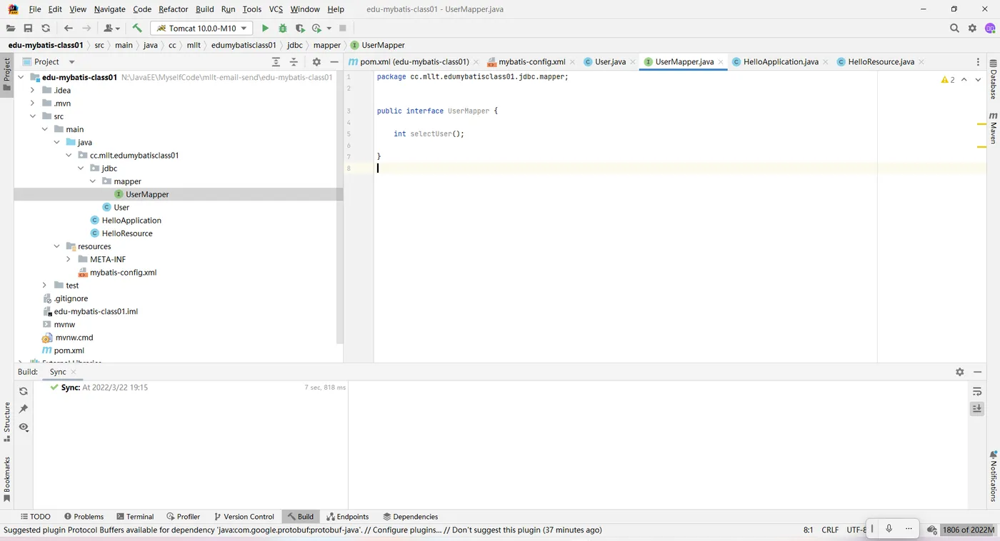Click the CRLF line separator in status bar
This screenshot has width=1000, height=541.
click(x=830, y=530)
